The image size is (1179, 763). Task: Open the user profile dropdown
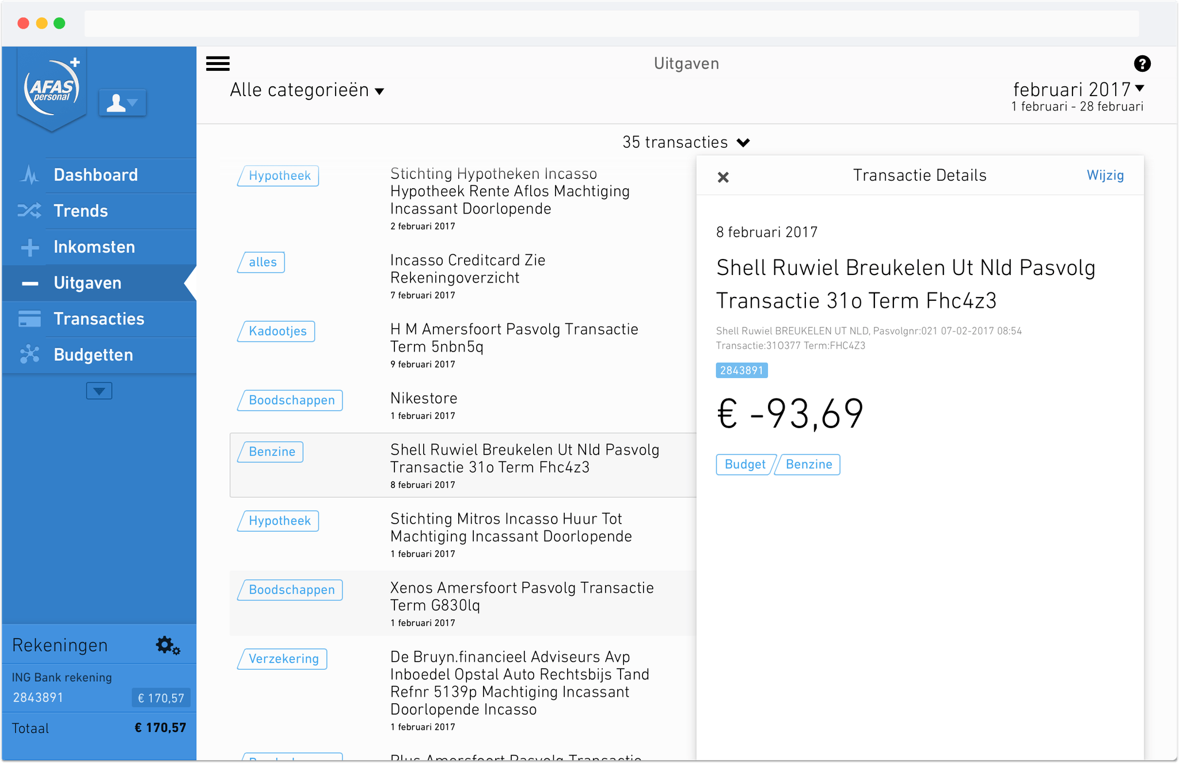[x=122, y=102]
